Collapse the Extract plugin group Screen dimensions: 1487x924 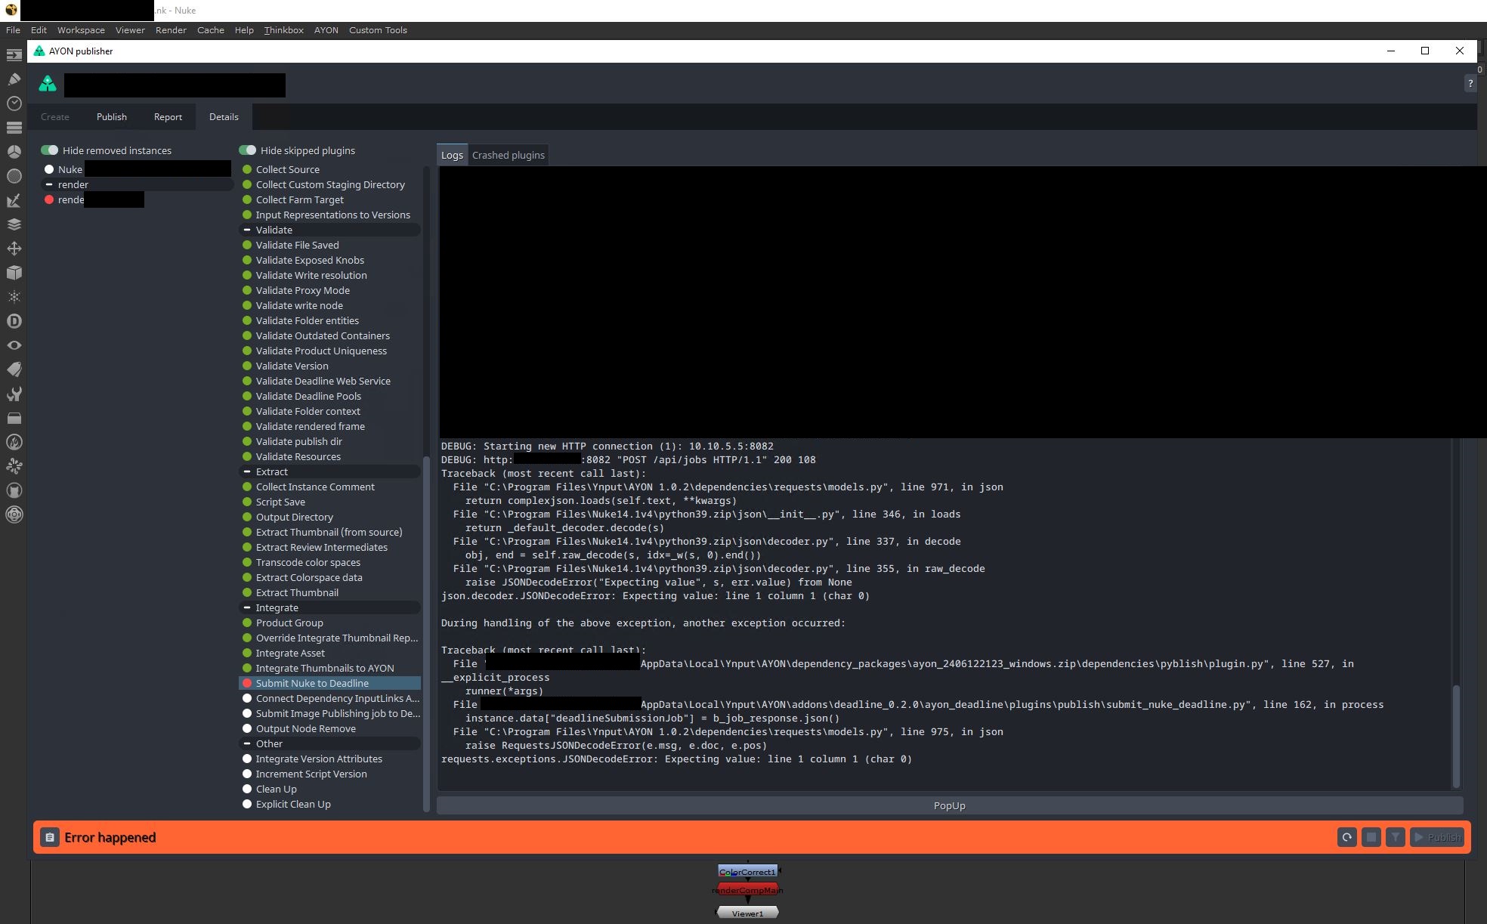pos(247,471)
